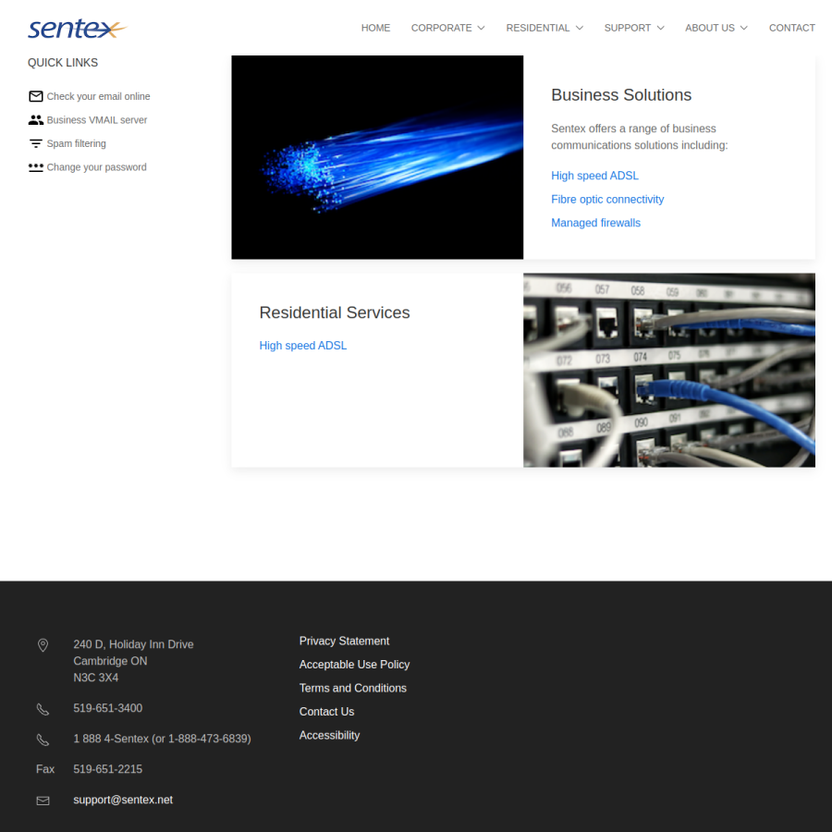
Task: Open Contact Us footer link
Action: click(327, 712)
